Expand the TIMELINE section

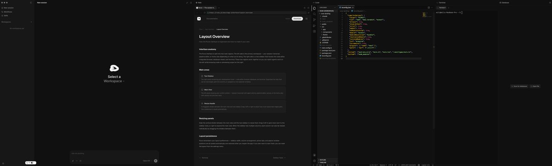[x=328, y=162]
